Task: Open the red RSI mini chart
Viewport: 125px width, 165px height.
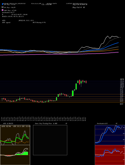Action: click(x=110, y=155)
